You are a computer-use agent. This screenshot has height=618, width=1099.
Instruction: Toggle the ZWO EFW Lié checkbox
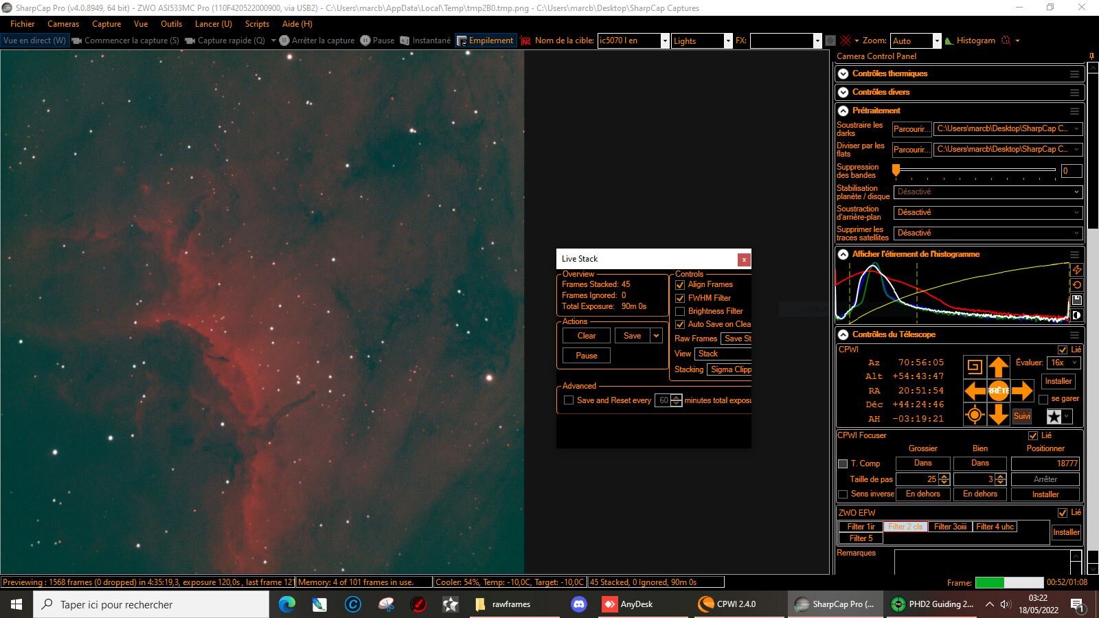[x=1063, y=513]
